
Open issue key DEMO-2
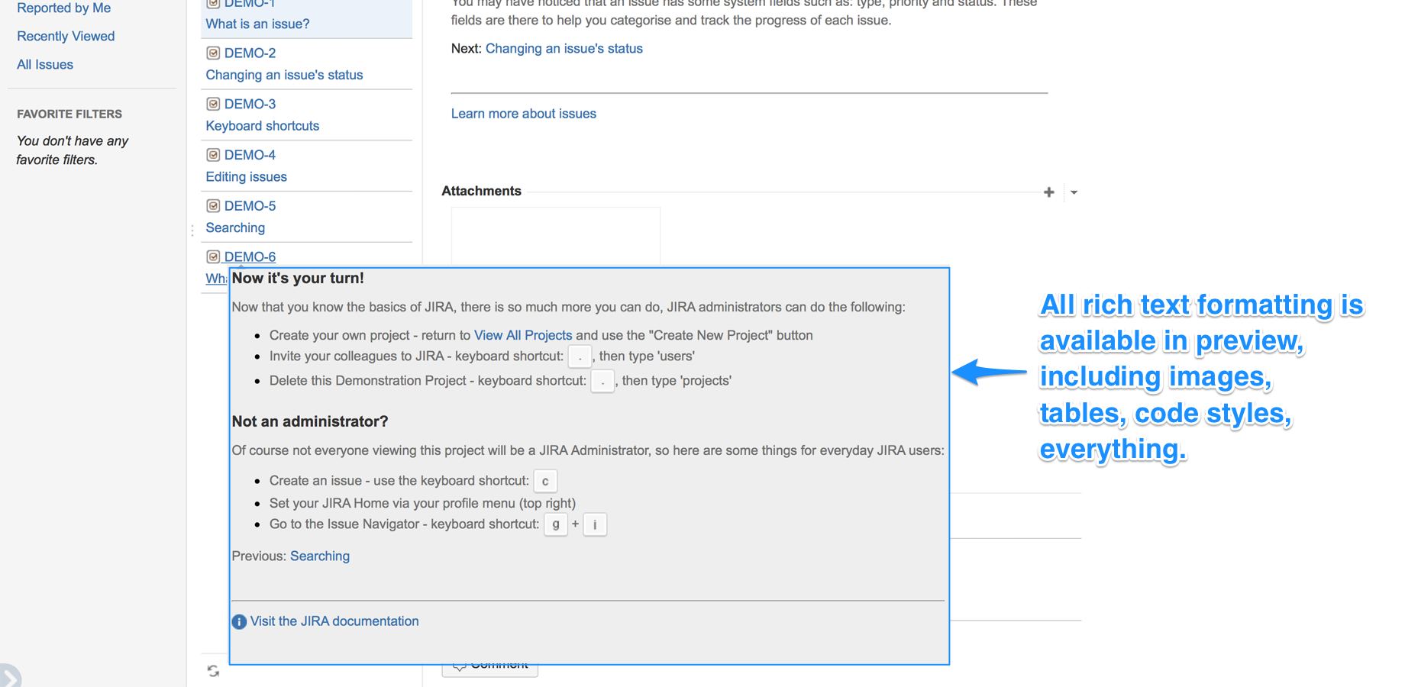[250, 53]
